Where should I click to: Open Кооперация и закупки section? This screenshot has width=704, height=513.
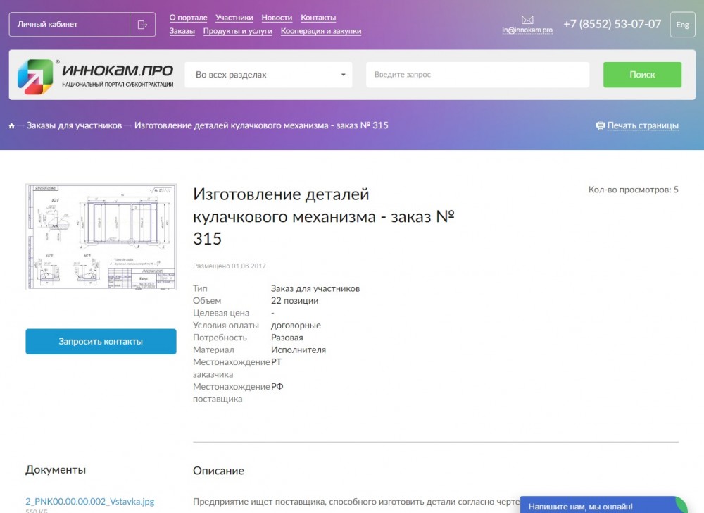pos(320,31)
